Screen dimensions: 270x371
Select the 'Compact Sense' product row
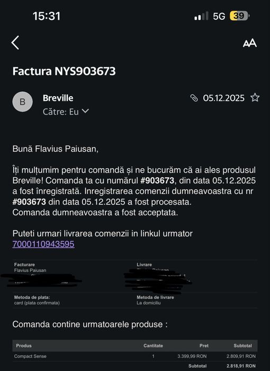(x=135, y=356)
